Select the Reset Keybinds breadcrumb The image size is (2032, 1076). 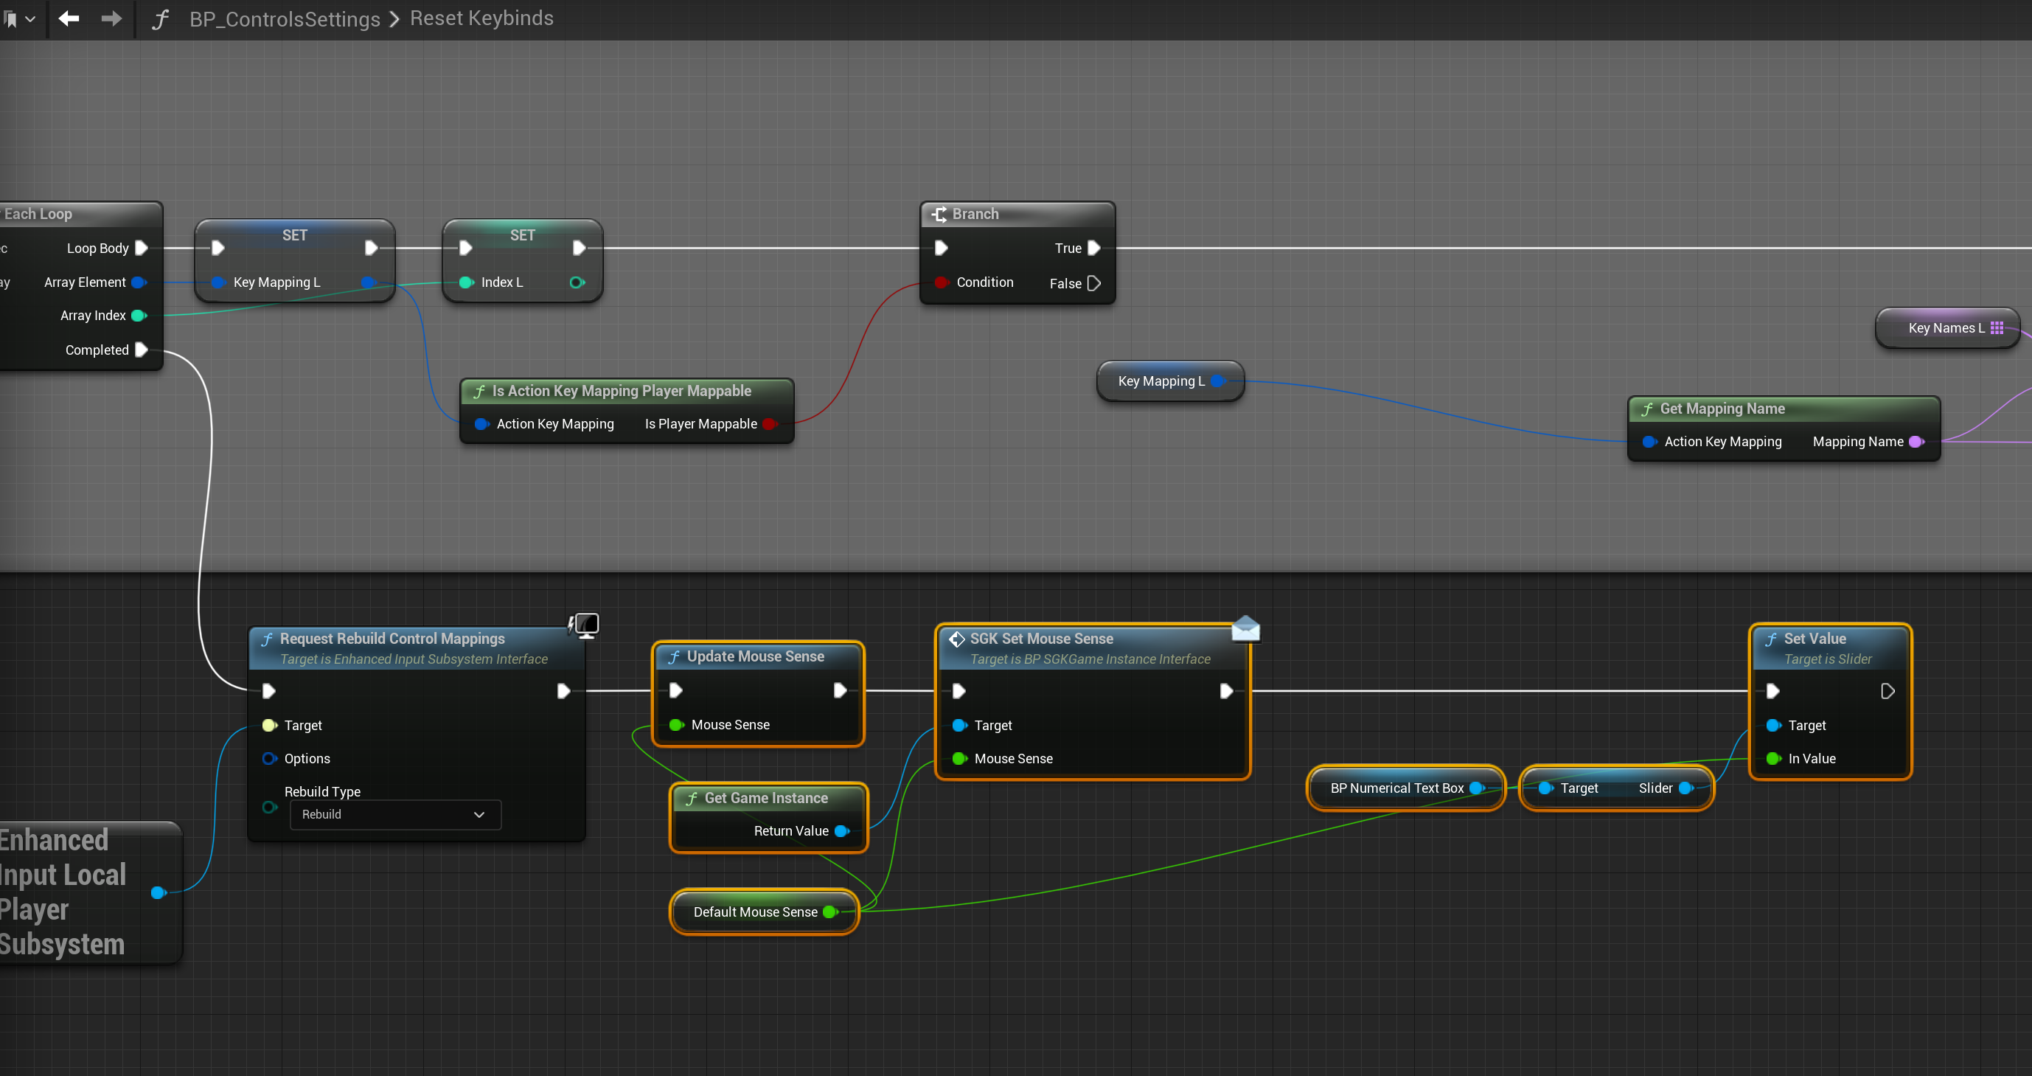pyautogui.click(x=481, y=18)
